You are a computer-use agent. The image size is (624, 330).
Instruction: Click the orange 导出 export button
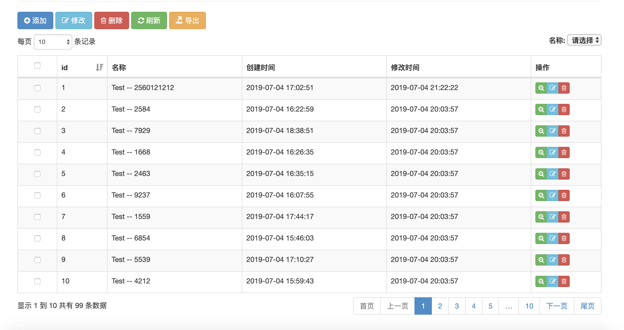pyautogui.click(x=188, y=20)
